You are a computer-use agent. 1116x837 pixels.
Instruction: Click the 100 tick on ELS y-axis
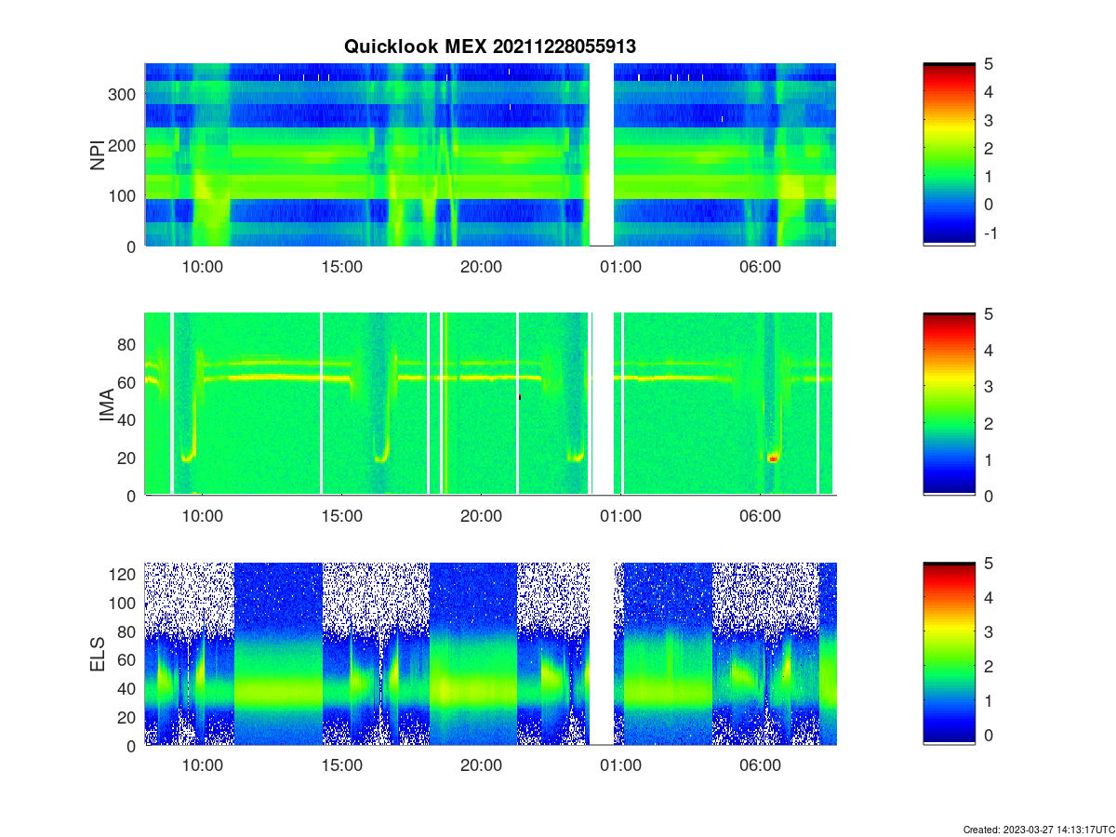[x=124, y=604]
